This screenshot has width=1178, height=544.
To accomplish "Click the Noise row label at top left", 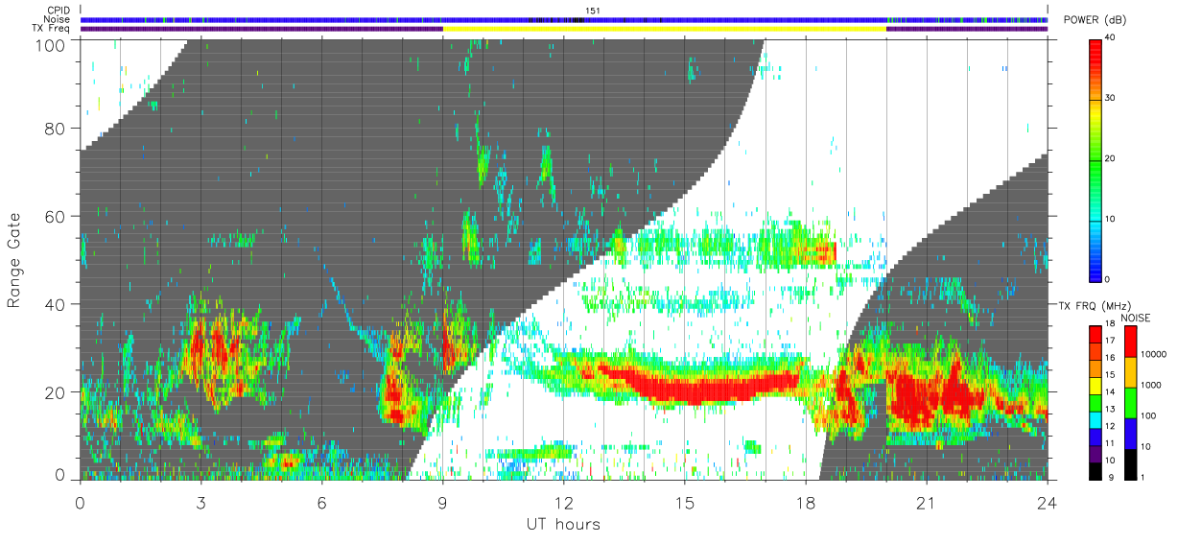I will click(x=59, y=19).
